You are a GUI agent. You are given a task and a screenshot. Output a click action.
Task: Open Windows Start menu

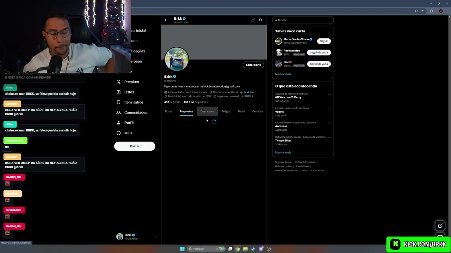pos(182,249)
